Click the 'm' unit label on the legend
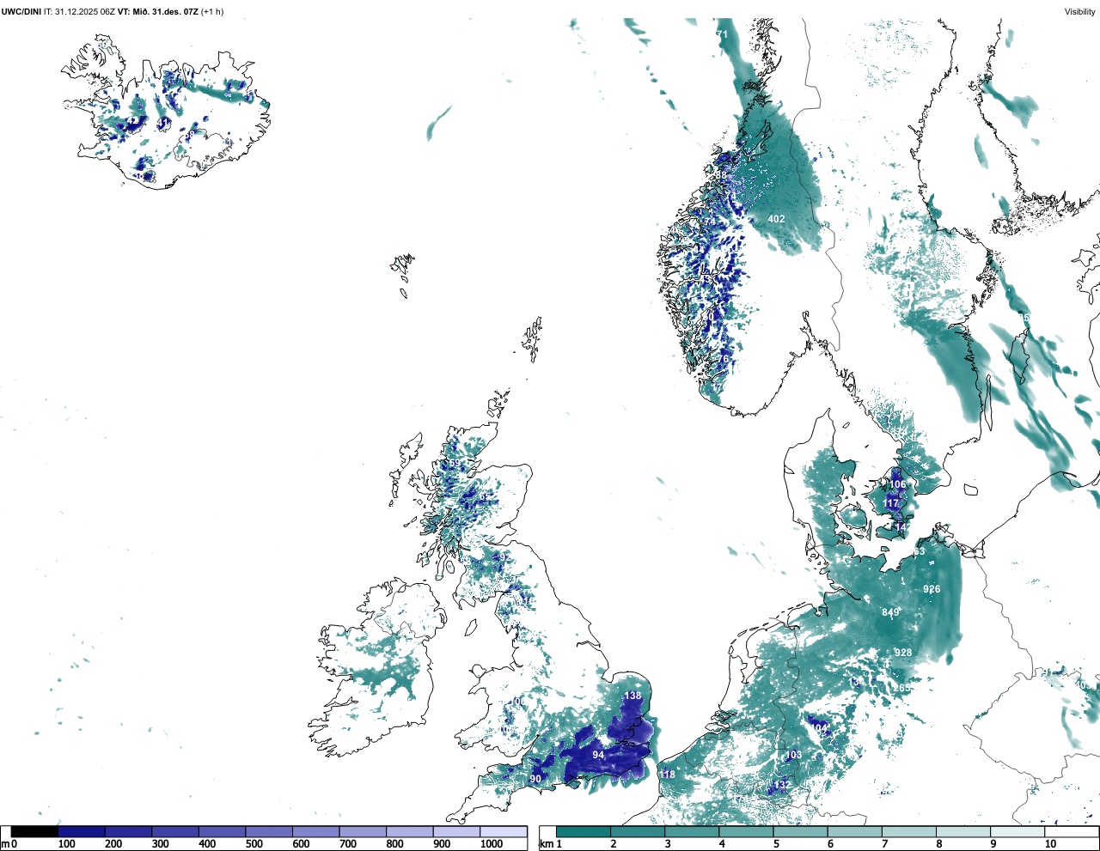The image size is (1100, 851). point(5,844)
